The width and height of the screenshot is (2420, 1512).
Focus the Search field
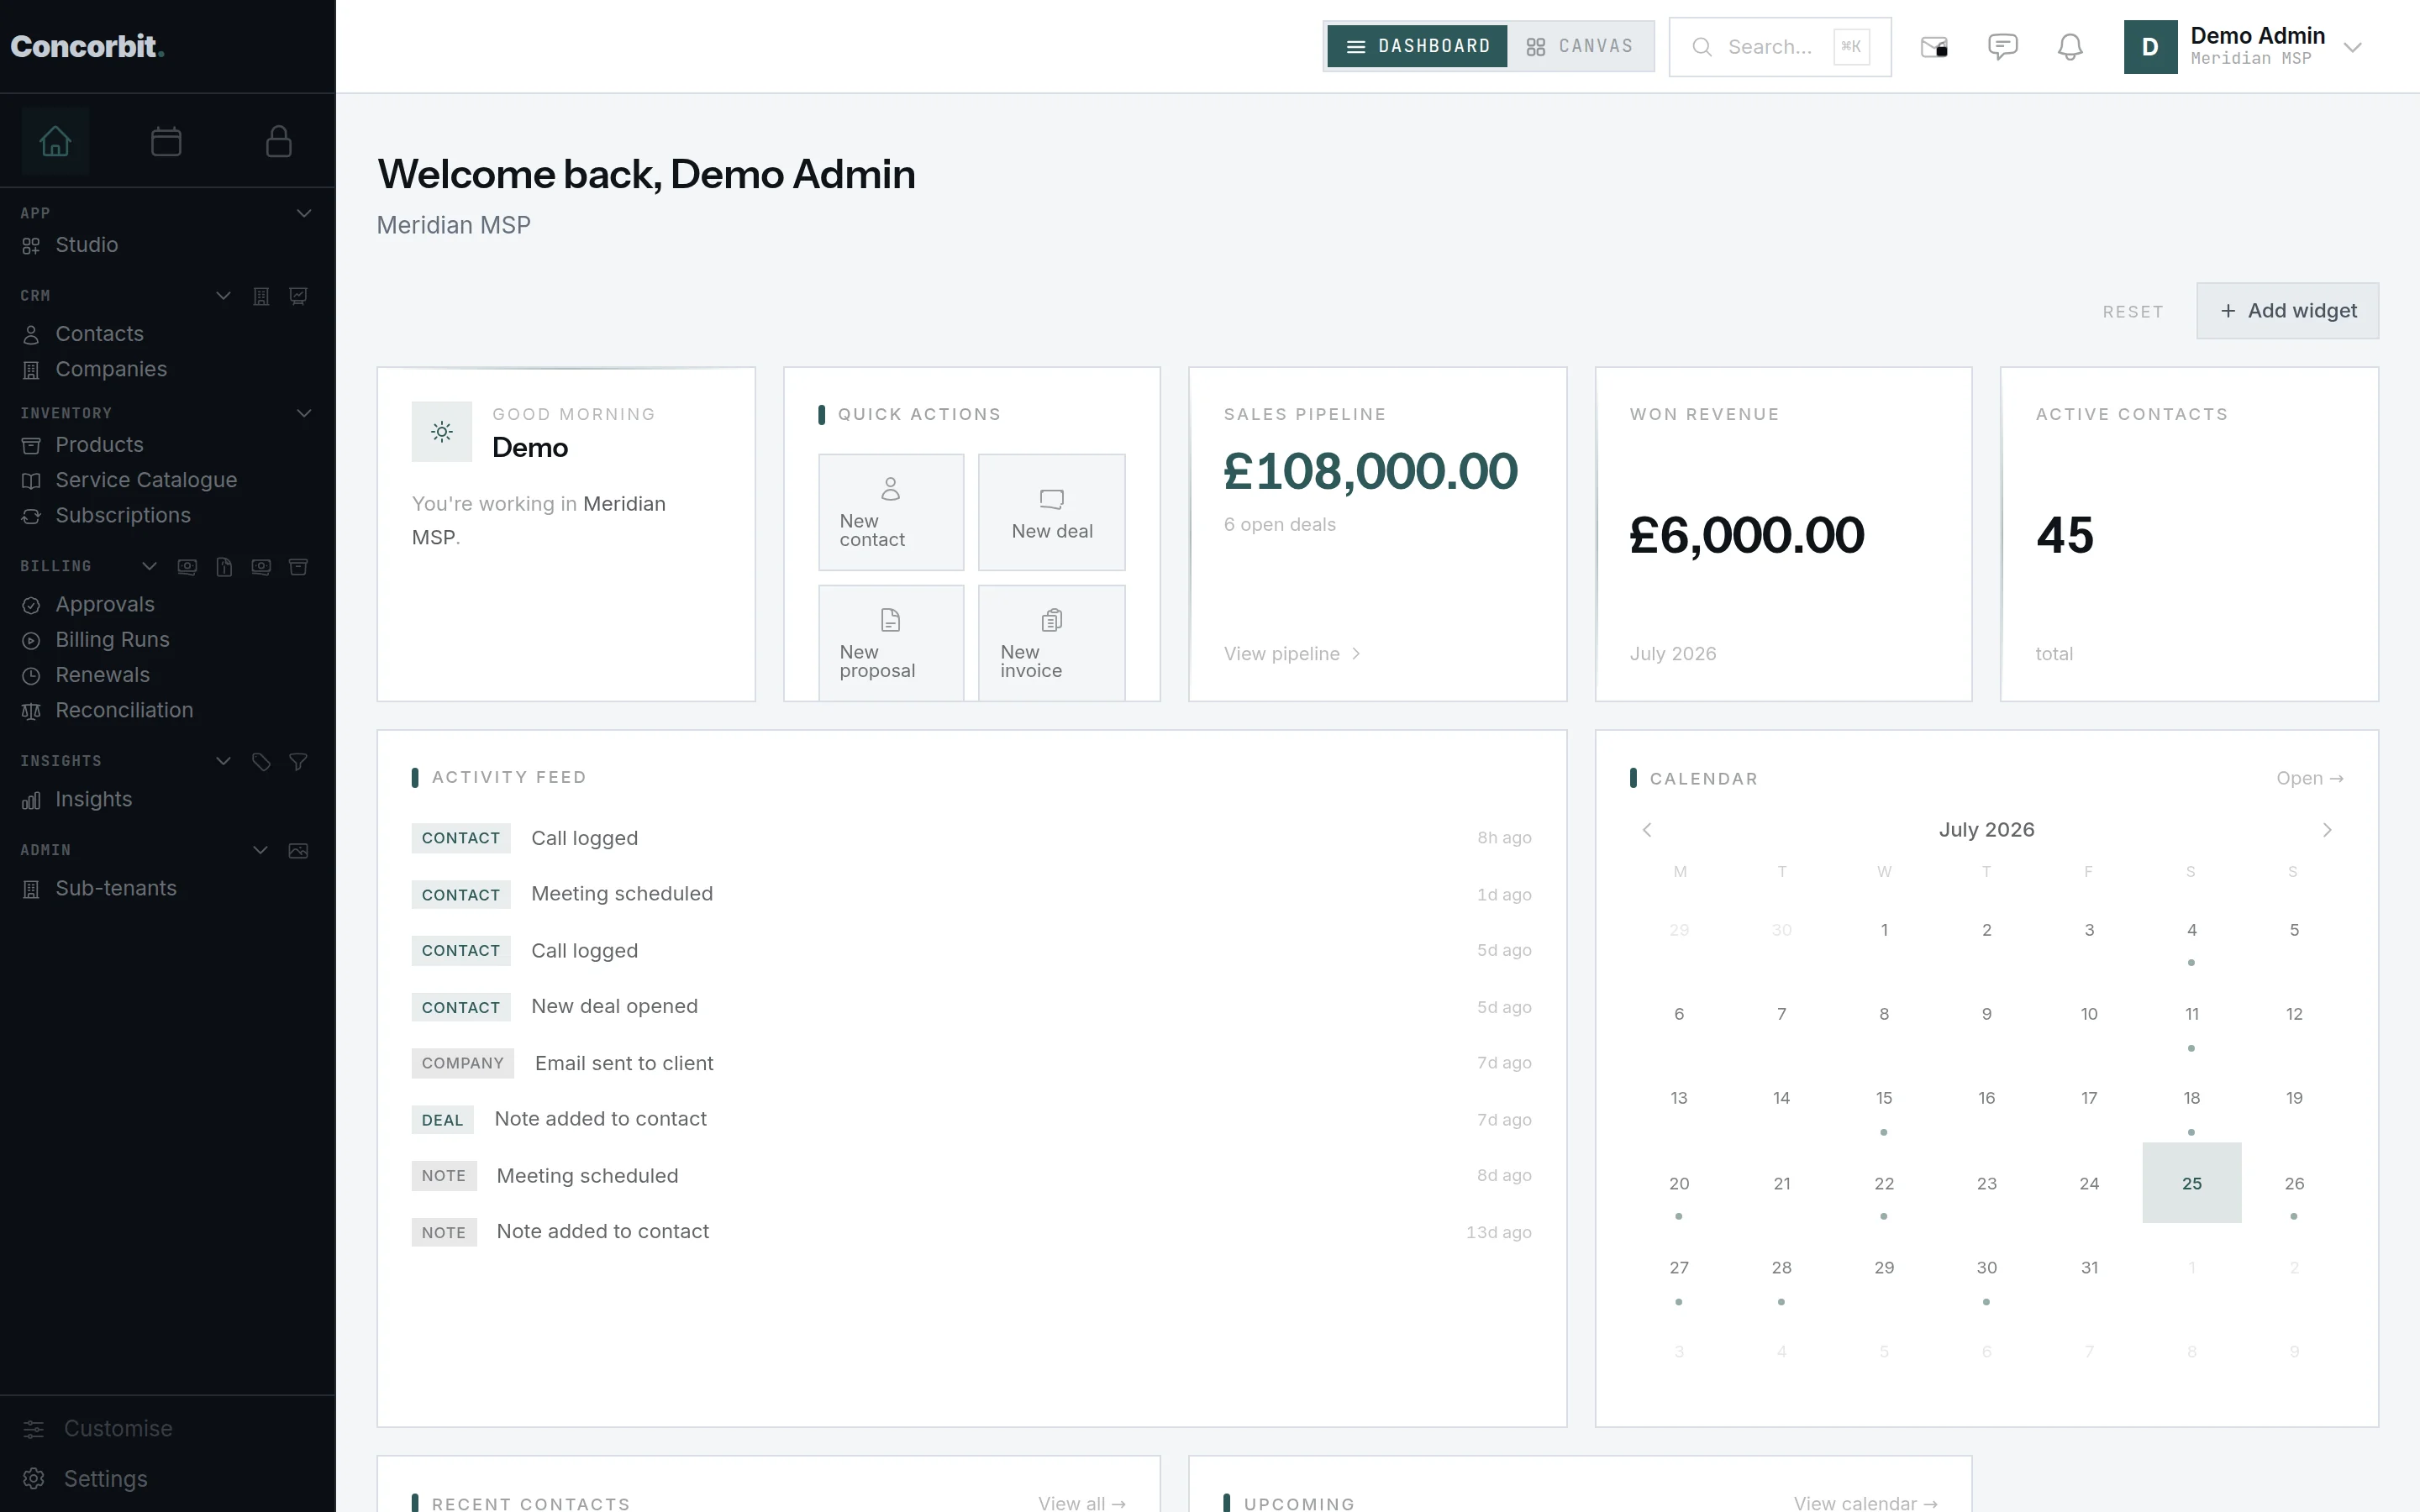click(1780, 47)
